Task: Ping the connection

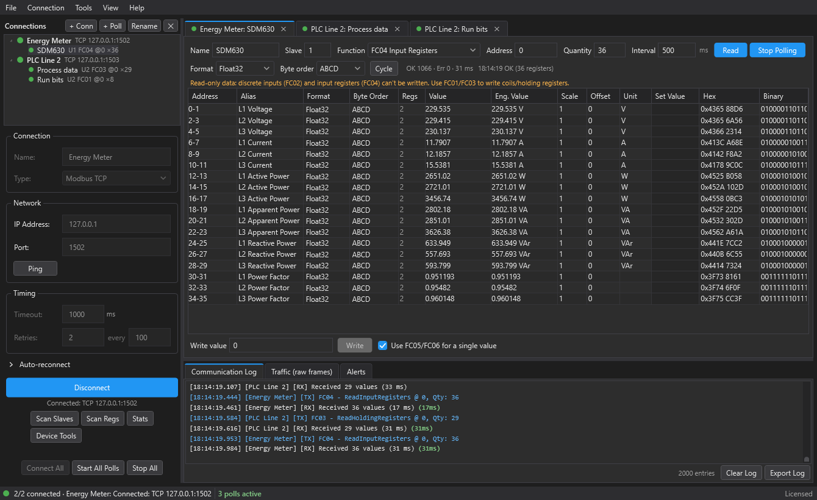Action: [35, 269]
